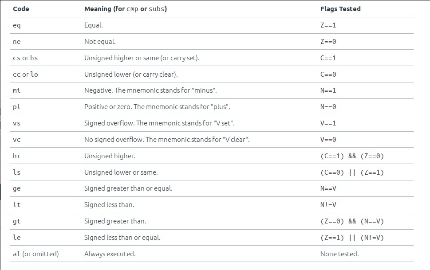Viewport: 430px width, 270px height.
Task: Click the 'Z==1' flag for eq
Action: point(328,25)
